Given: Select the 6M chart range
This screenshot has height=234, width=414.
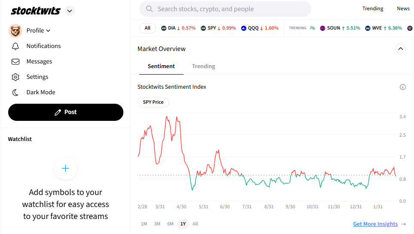Looking at the screenshot, I should 170,224.
